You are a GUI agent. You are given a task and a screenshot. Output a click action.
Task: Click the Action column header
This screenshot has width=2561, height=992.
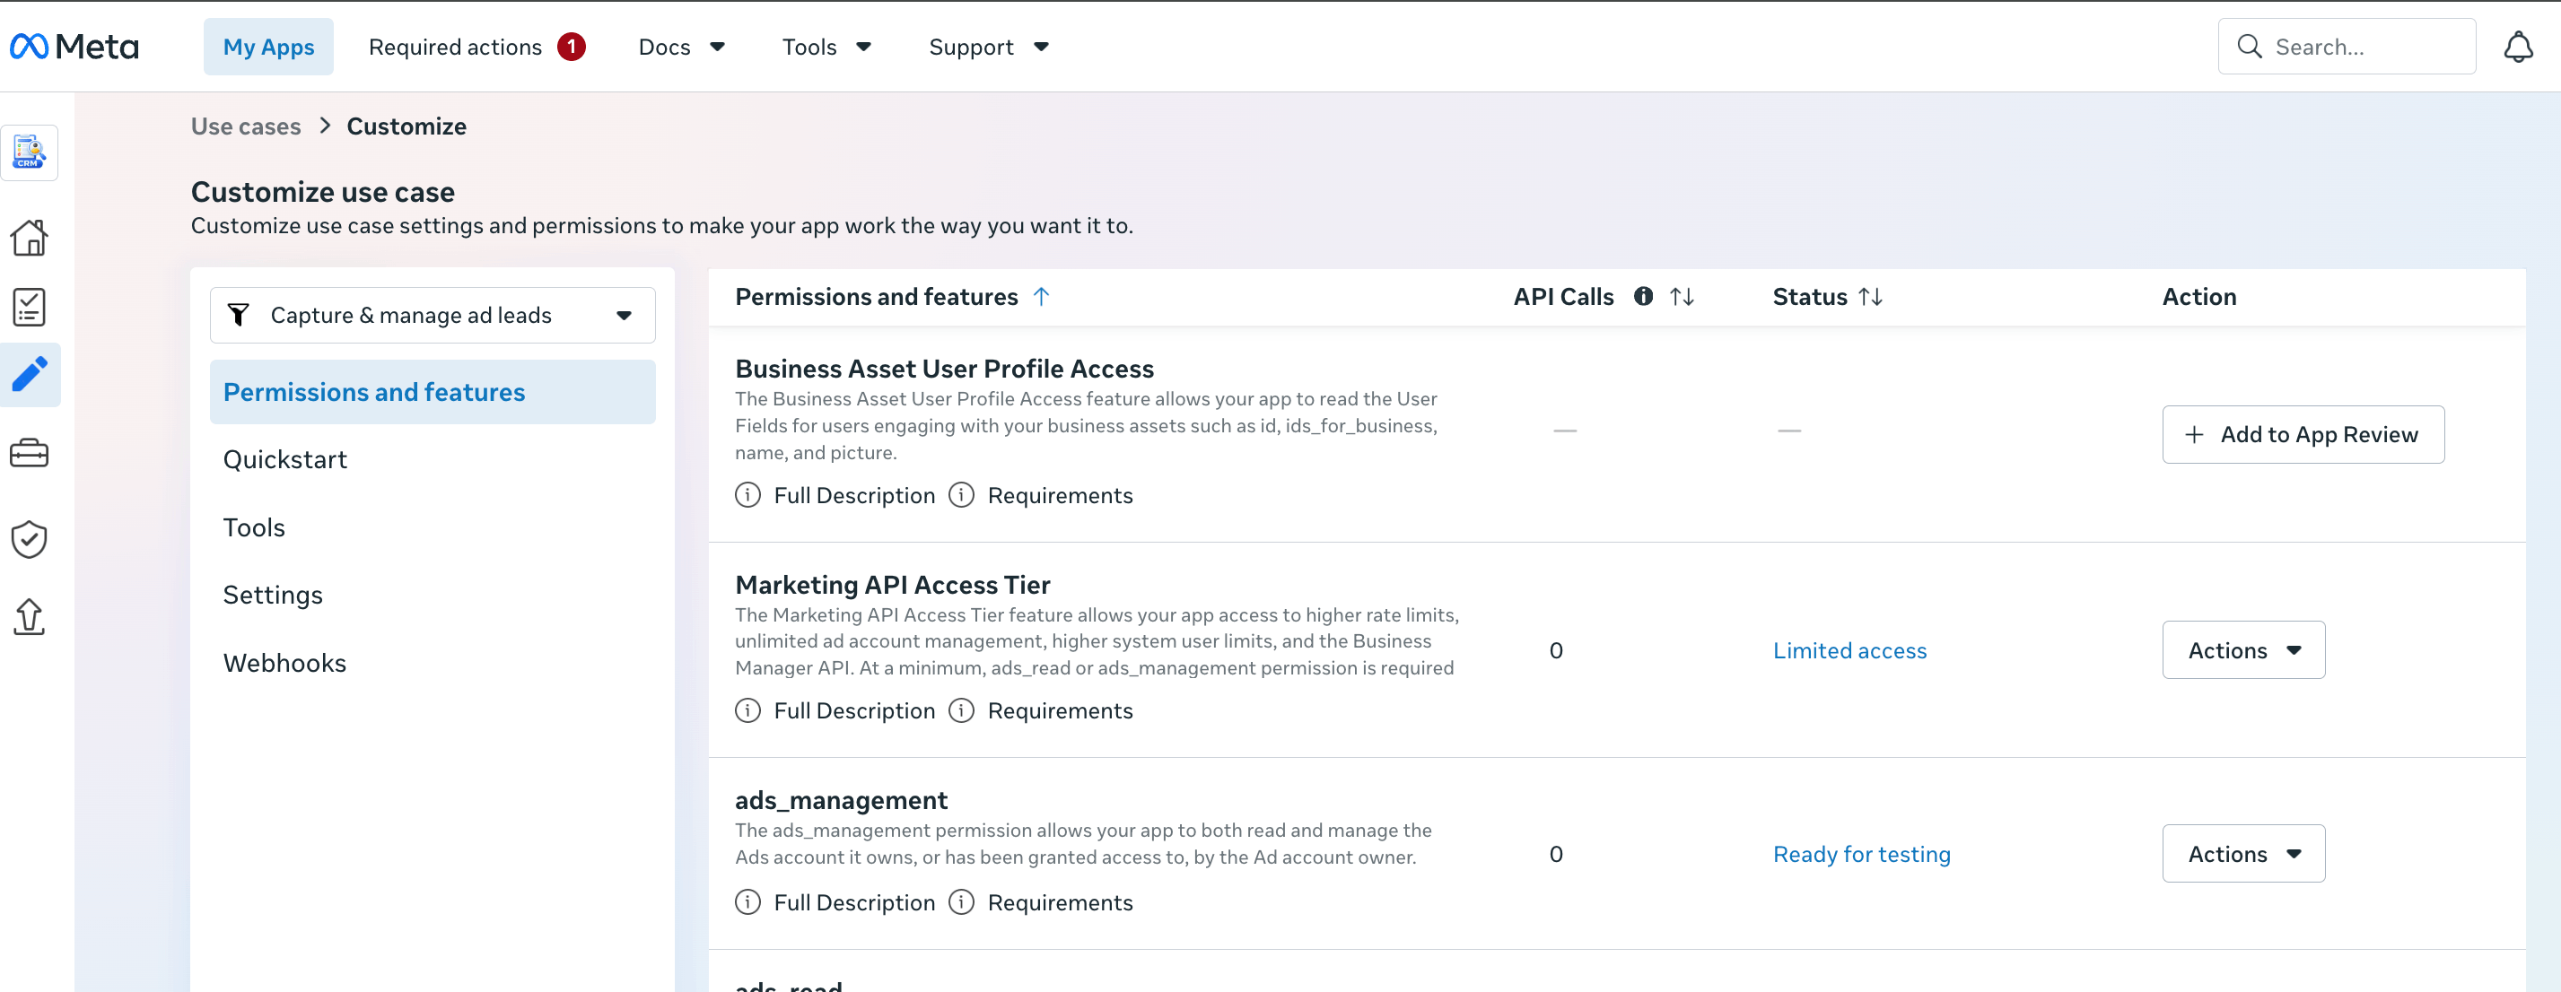2199,296
